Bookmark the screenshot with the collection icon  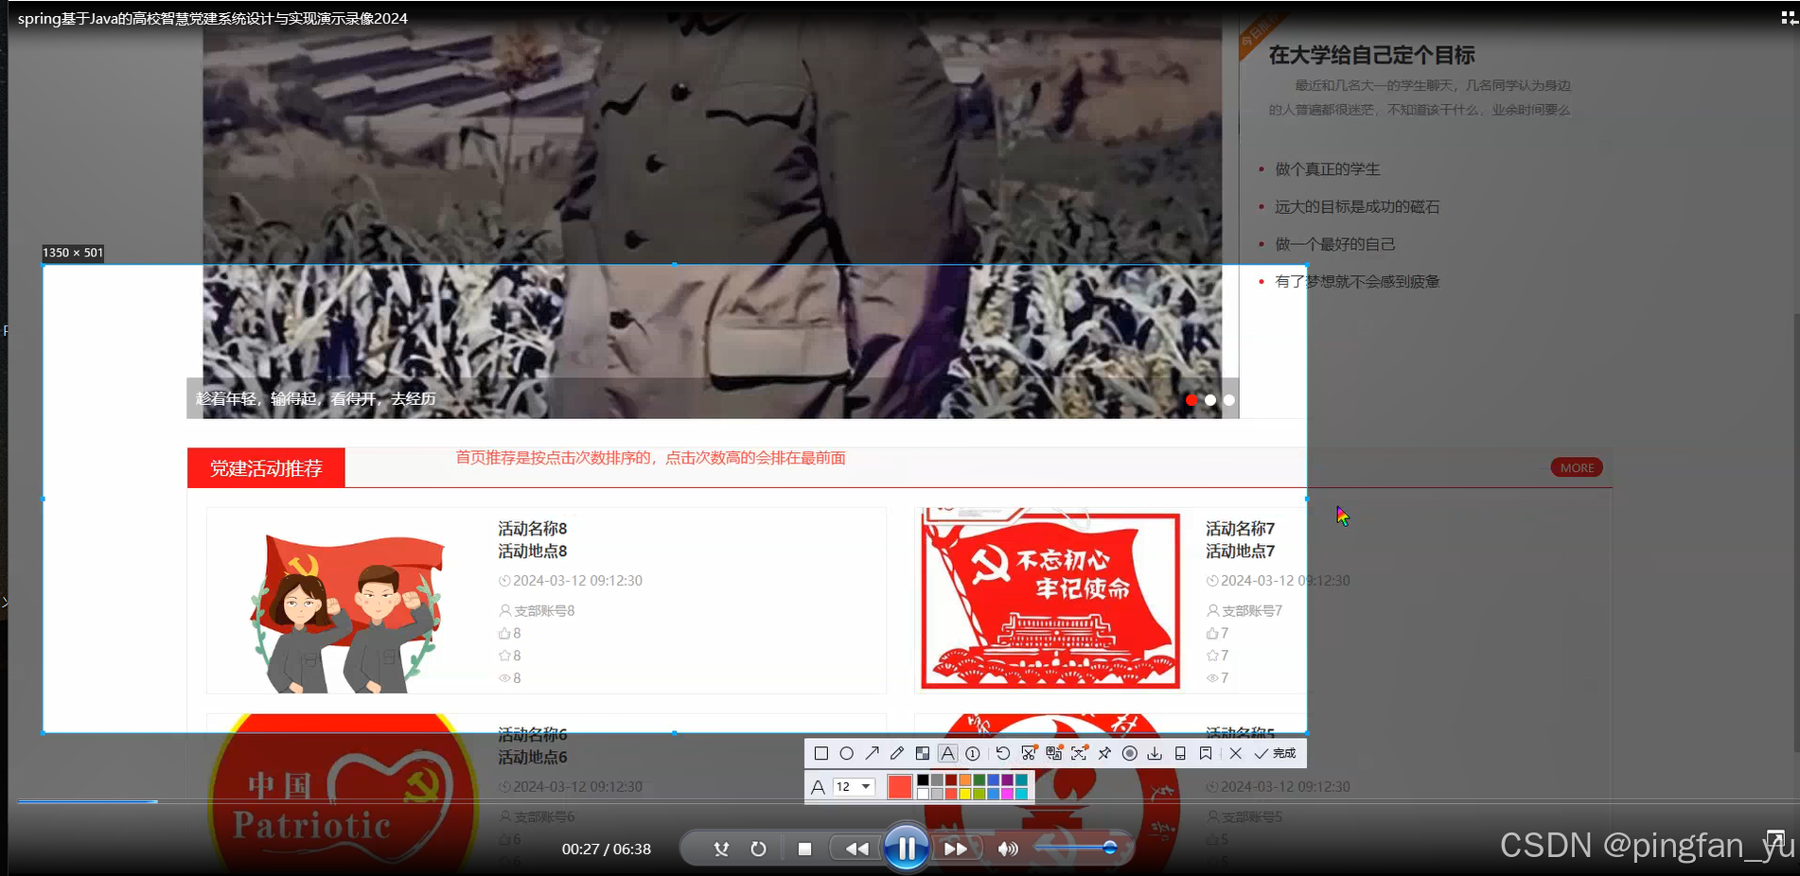1205,754
